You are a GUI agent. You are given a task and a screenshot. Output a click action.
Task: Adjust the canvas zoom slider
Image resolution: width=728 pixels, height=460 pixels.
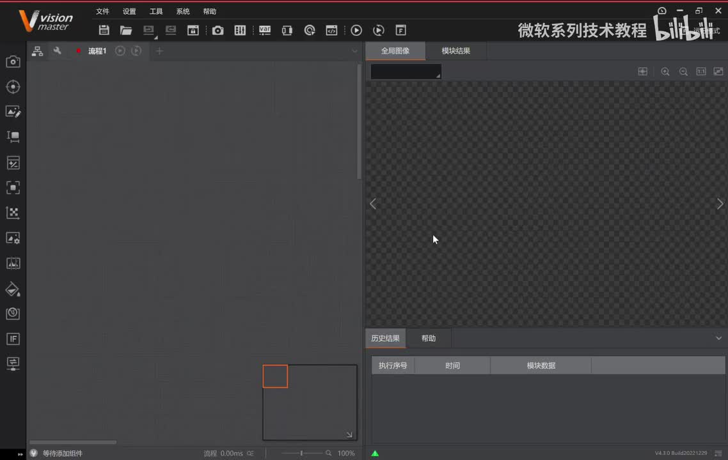[301, 453]
